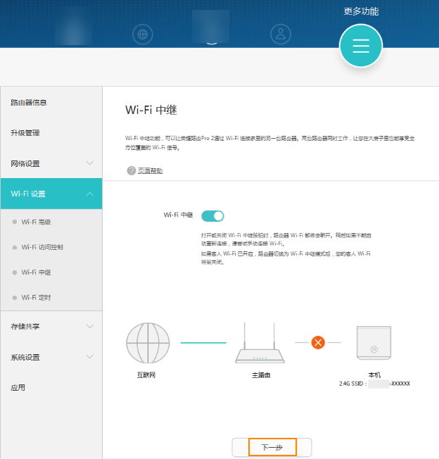Go to Wi-Fi 访问控制 submenu item
This screenshot has width=439, height=459.
click(42, 247)
